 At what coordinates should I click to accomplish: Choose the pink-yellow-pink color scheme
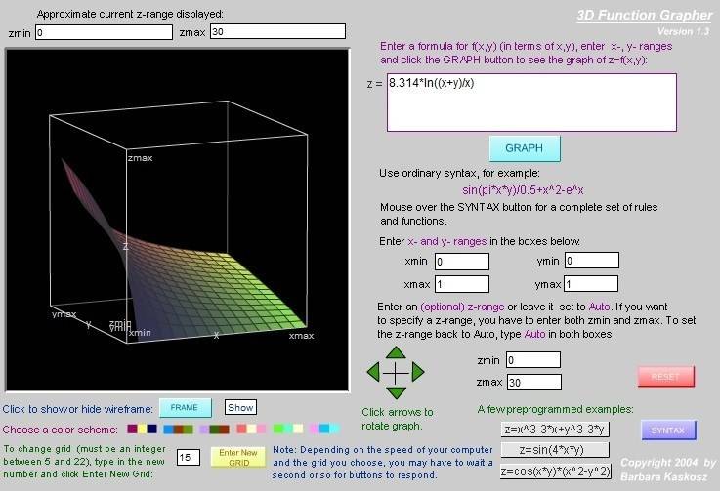251,429
